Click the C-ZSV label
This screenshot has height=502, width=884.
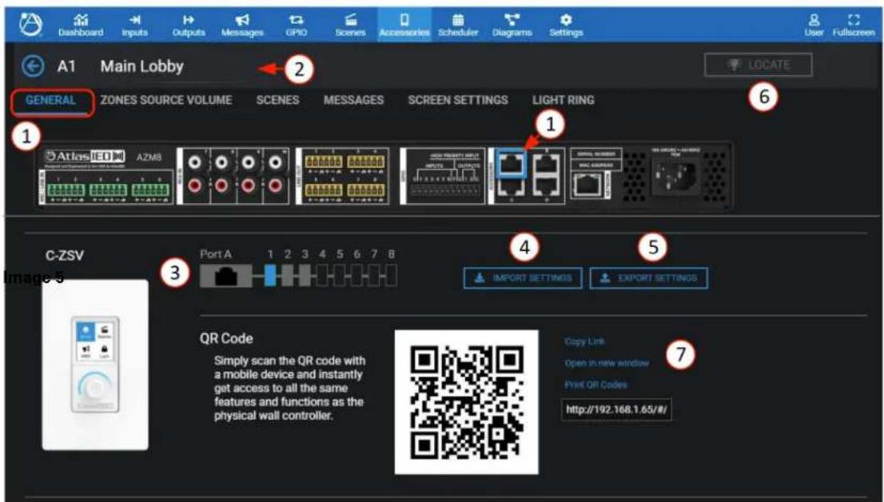point(64,256)
